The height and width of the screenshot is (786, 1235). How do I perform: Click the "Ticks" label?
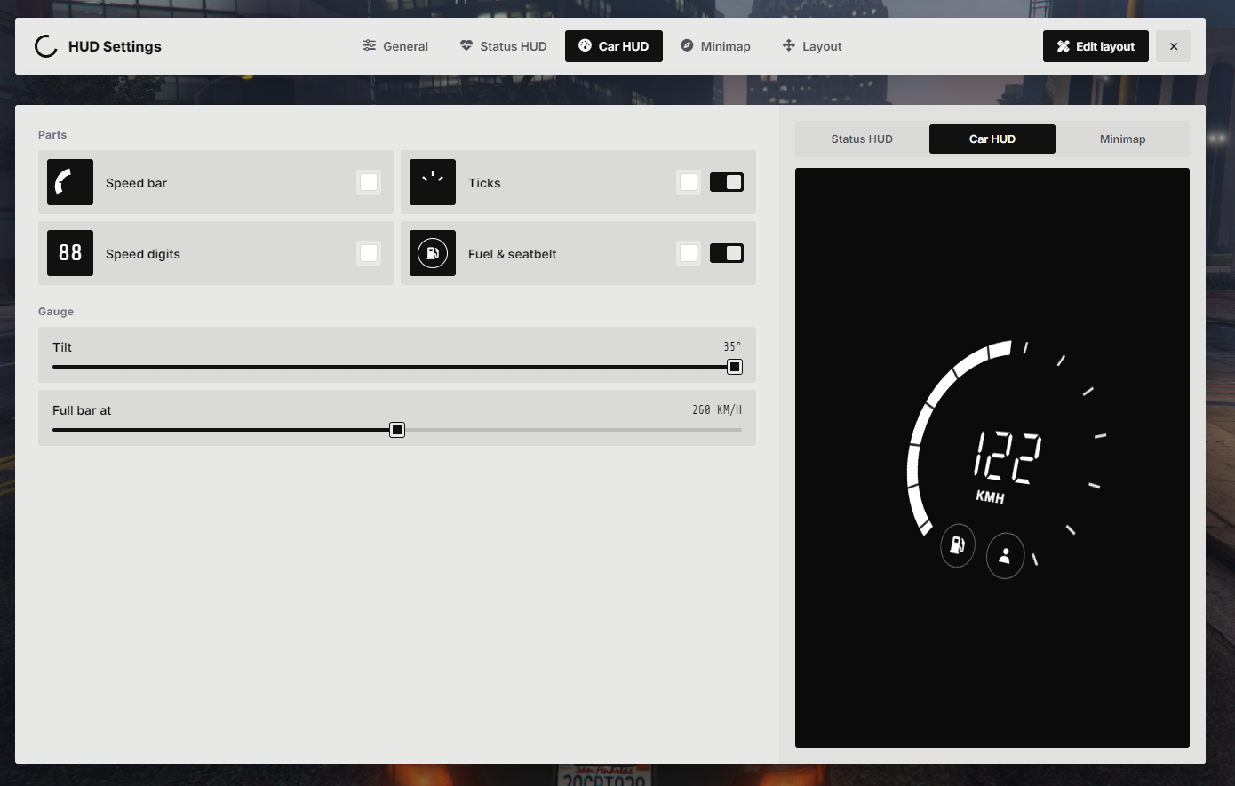click(484, 183)
